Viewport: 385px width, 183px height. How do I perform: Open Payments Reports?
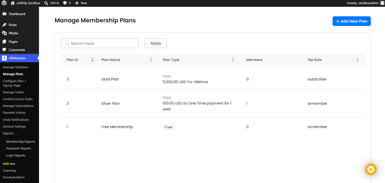coord(18,148)
